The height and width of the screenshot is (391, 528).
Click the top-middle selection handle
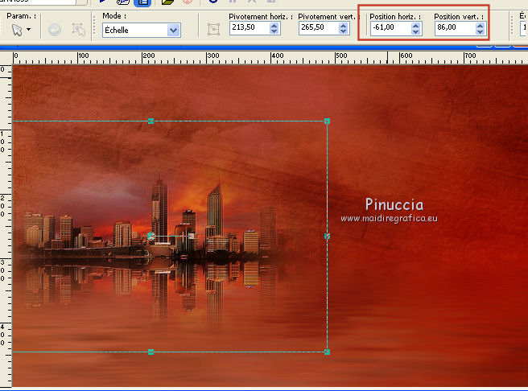(x=151, y=121)
